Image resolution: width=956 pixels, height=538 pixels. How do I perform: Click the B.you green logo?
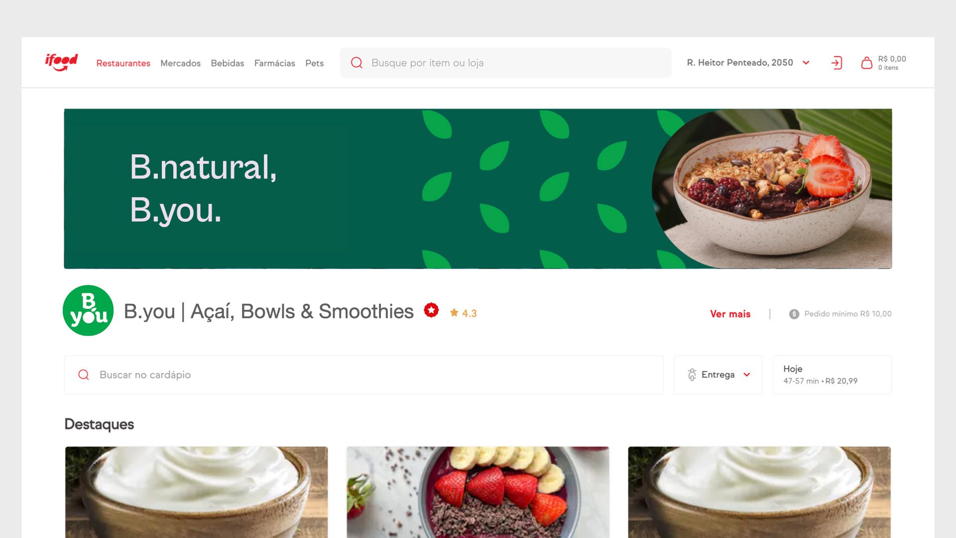point(88,310)
